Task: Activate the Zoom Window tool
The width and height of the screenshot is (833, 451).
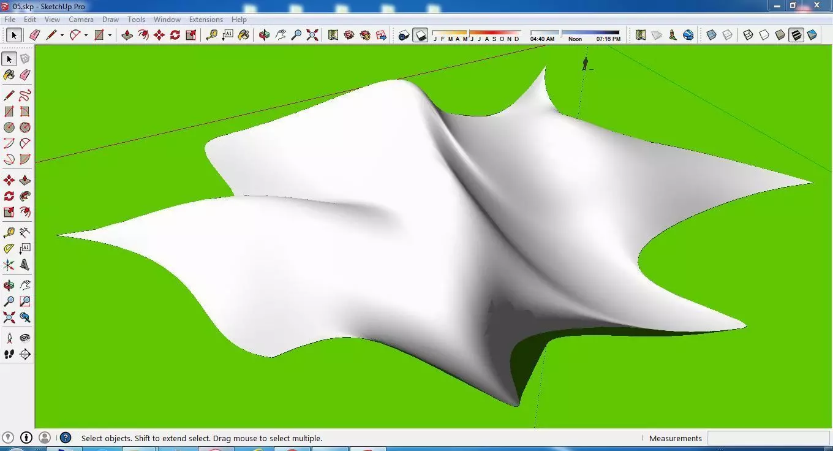Action: [x=25, y=301]
